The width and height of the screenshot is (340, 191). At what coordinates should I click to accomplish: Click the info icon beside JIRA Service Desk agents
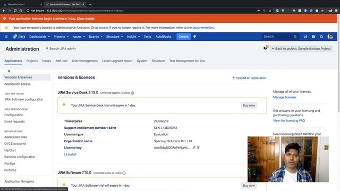[132, 93]
